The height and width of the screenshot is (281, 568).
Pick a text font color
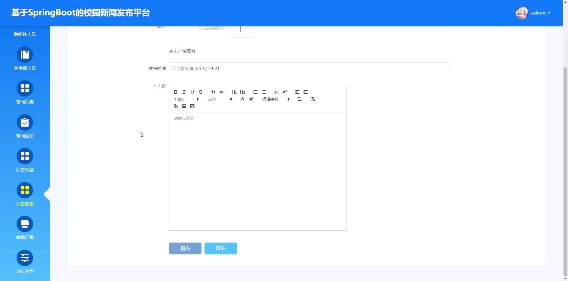(x=243, y=99)
